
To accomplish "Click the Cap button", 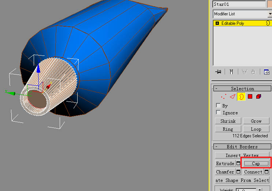I will 256,163.
